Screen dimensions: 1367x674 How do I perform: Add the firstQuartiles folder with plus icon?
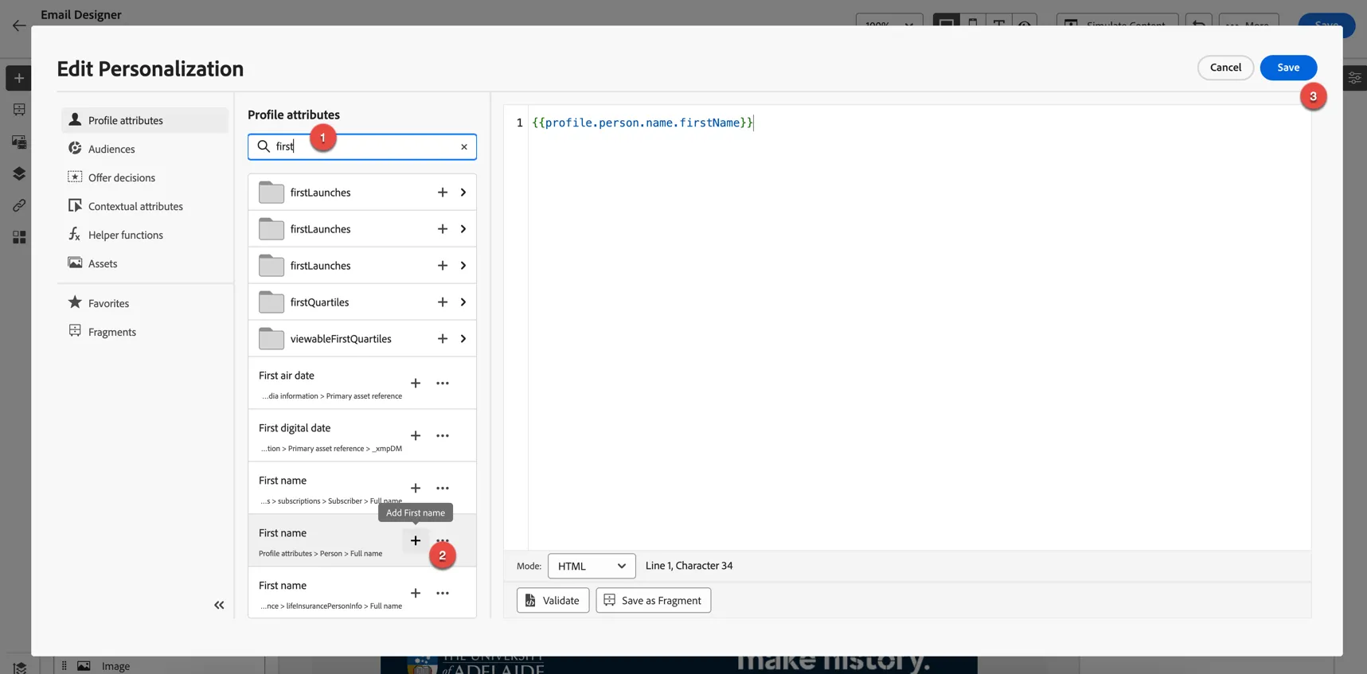(443, 302)
